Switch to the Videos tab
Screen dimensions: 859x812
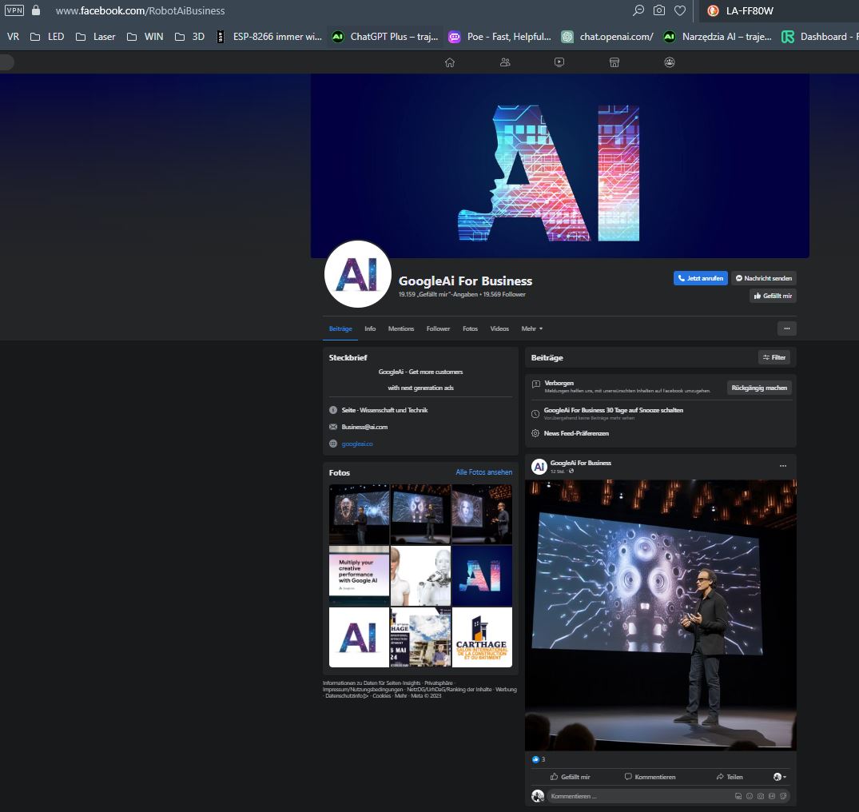[499, 328]
